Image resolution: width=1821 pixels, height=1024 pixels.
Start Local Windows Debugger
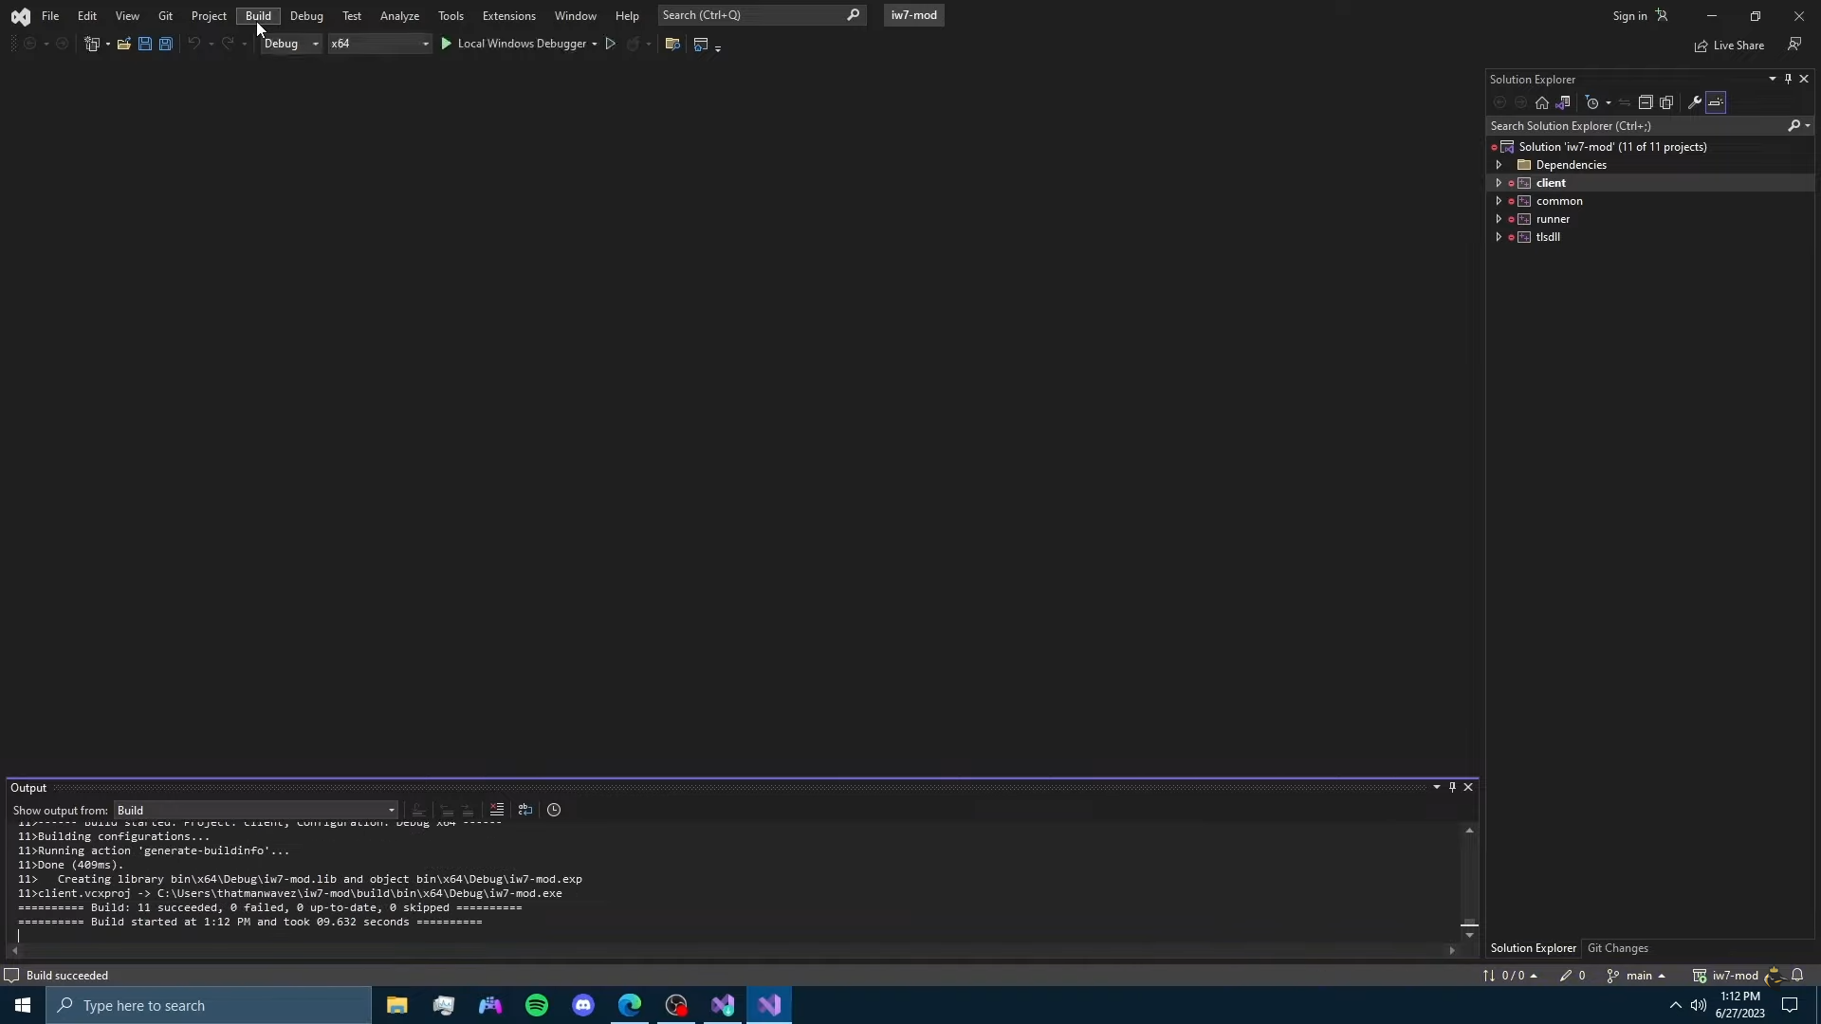(512, 44)
